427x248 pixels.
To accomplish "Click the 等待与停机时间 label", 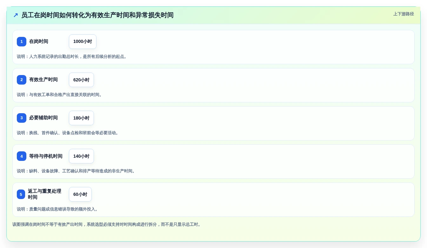I will pyautogui.click(x=46, y=156).
